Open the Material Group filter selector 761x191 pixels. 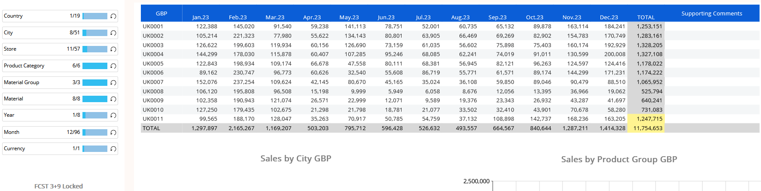tap(60, 82)
